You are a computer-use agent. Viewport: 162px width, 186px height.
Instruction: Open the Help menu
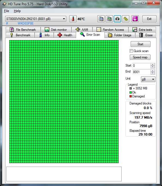pyautogui.click(x=17, y=11)
